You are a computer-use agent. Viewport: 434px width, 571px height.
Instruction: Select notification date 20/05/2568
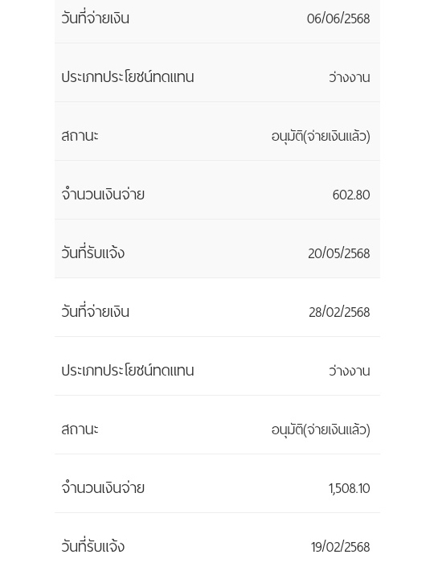338,253
